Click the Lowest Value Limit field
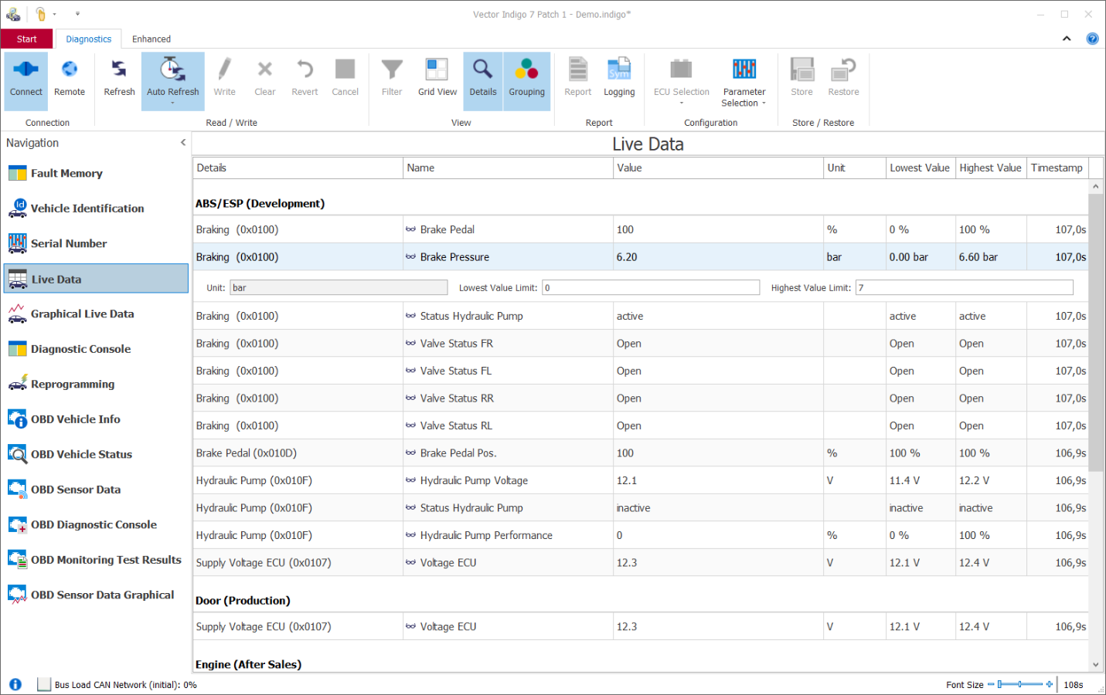1106x695 pixels. pyautogui.click(x=651, y=287)
